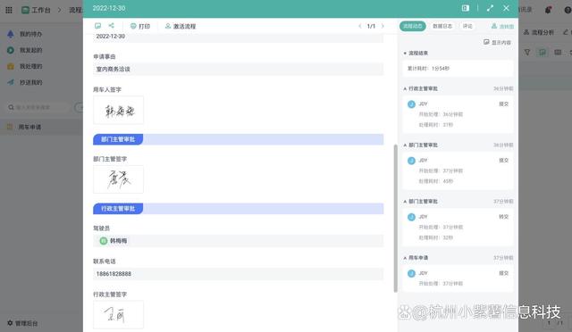Go to the 工作台 workspace icon
The height and width of the screenshot is (332, 572).
[x=25, y=10]
